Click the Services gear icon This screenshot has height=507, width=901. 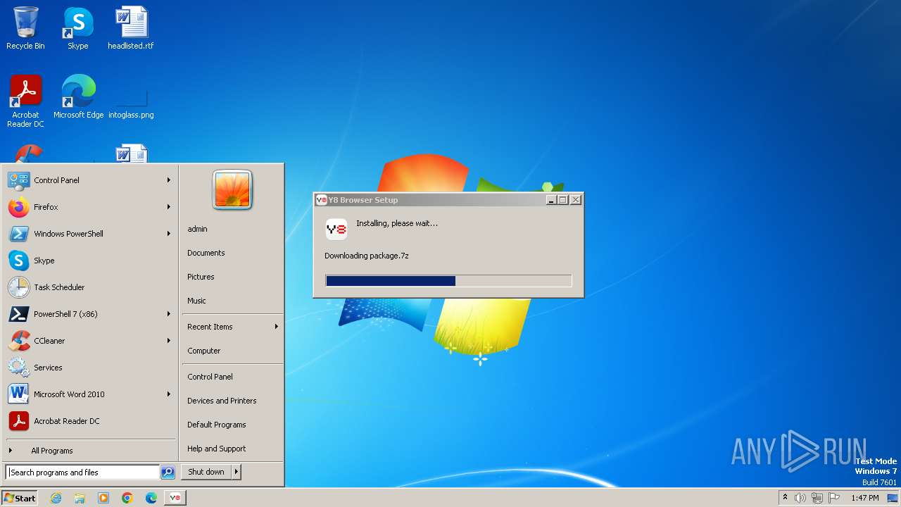(19, 368)
